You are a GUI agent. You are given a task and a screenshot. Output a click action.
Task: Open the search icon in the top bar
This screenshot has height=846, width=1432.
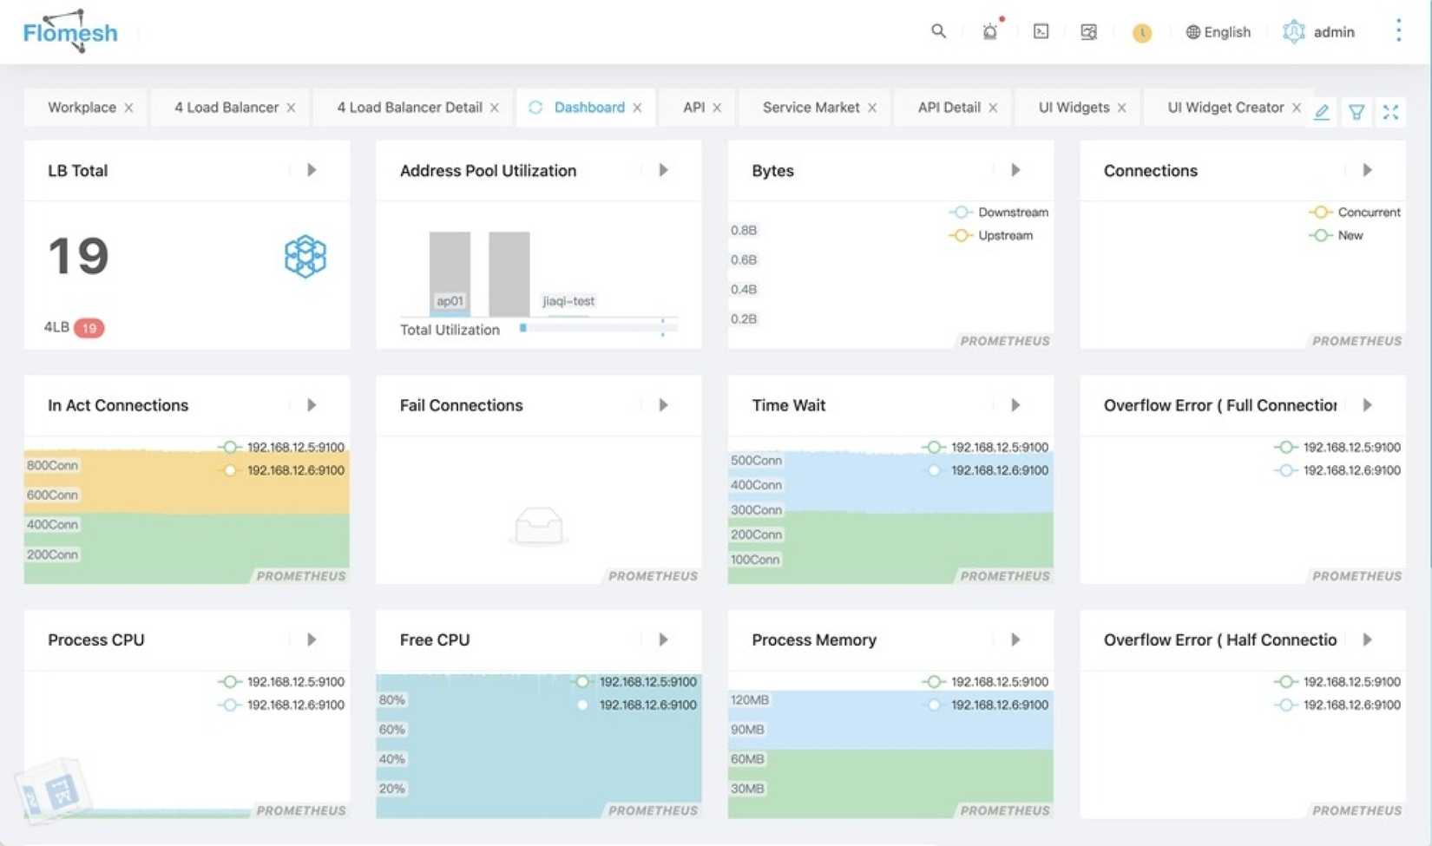(938, 31)
